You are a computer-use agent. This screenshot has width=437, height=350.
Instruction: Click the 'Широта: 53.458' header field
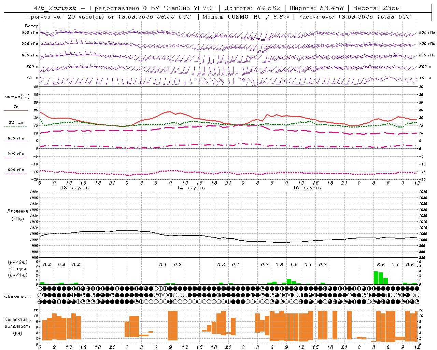coord(317,8)
